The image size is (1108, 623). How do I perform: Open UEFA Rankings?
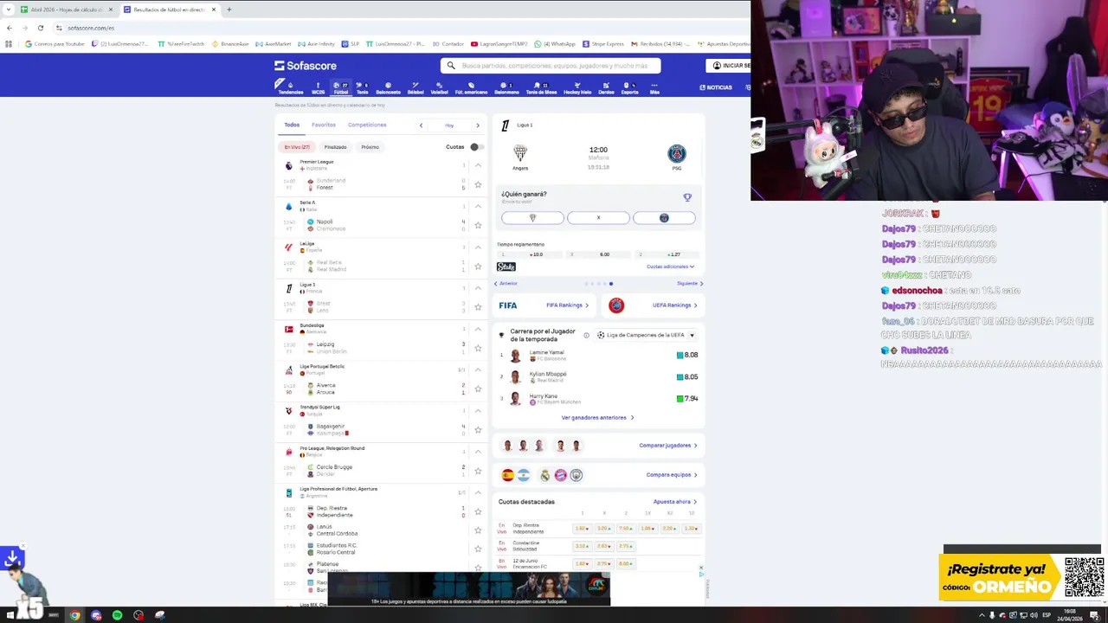[x=654, y=305]
